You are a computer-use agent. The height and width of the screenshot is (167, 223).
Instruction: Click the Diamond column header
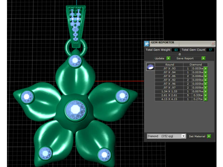[x=196, y=64]
